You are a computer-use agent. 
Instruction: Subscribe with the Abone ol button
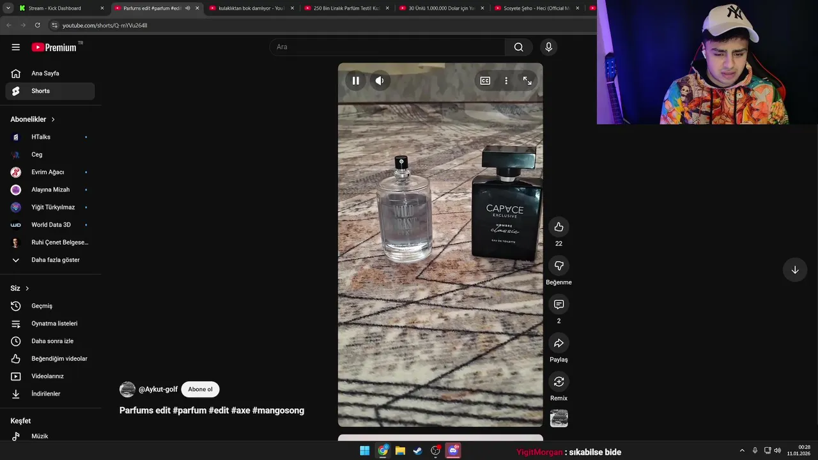[x=200, y=389]
